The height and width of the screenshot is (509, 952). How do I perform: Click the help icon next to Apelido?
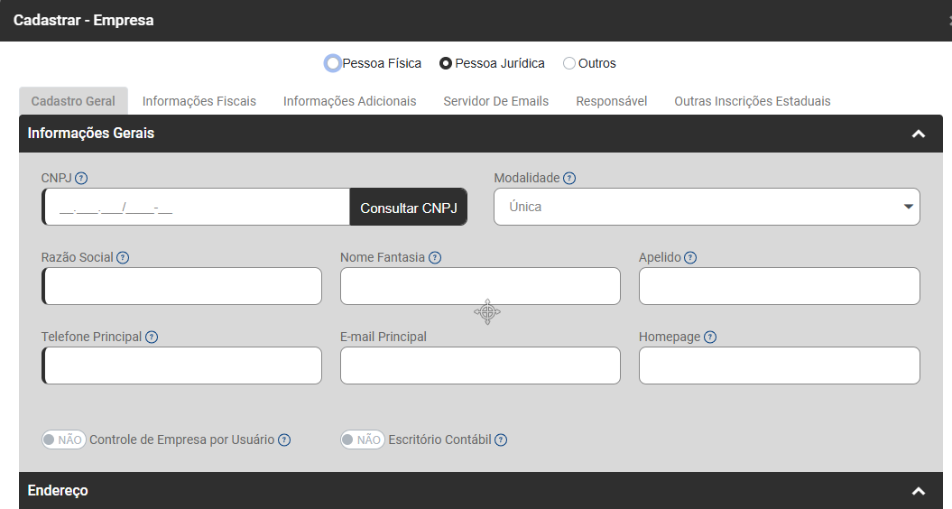coord(690,257)
